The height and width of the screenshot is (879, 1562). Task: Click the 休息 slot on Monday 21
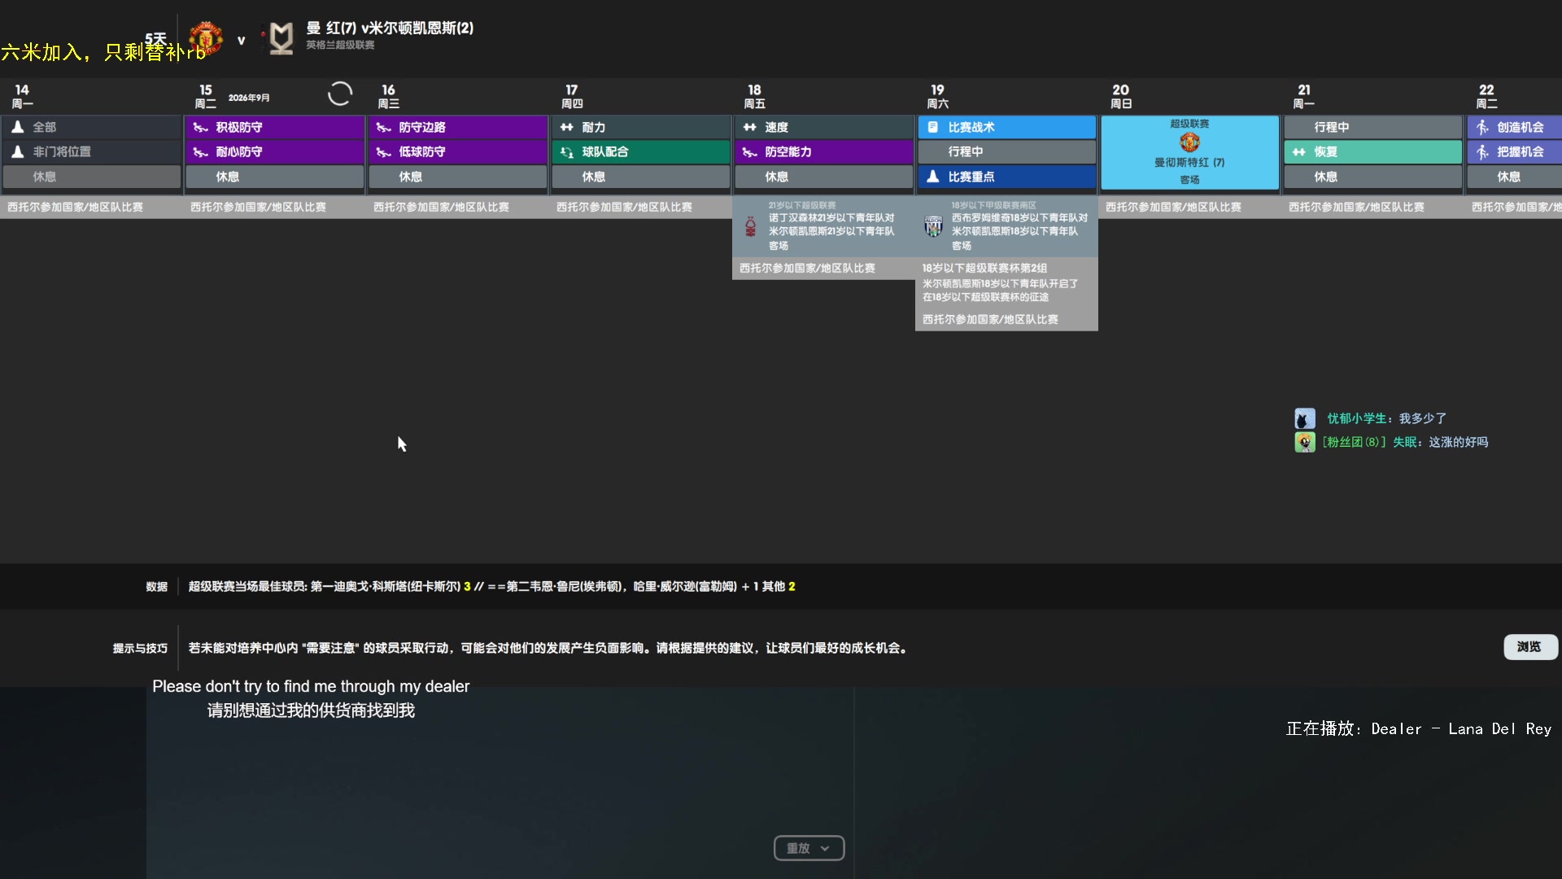1372,177
